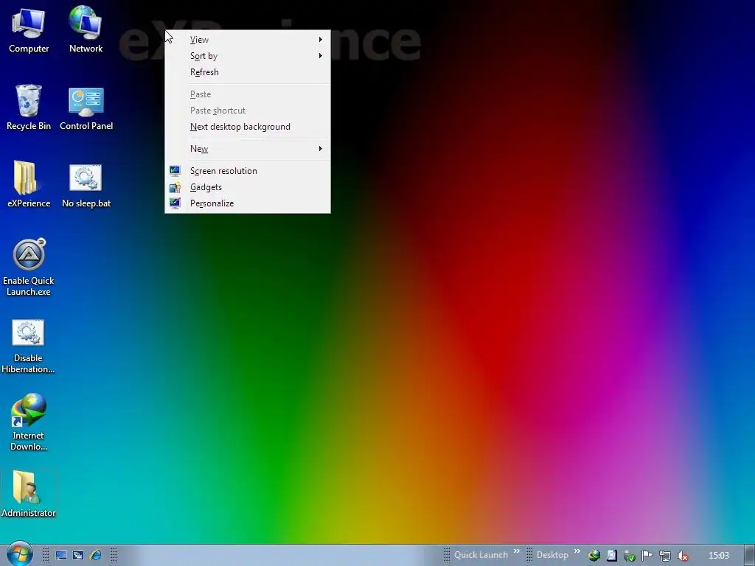
Task: Select the Network desktop icon
Action: [x=86, y=29]
